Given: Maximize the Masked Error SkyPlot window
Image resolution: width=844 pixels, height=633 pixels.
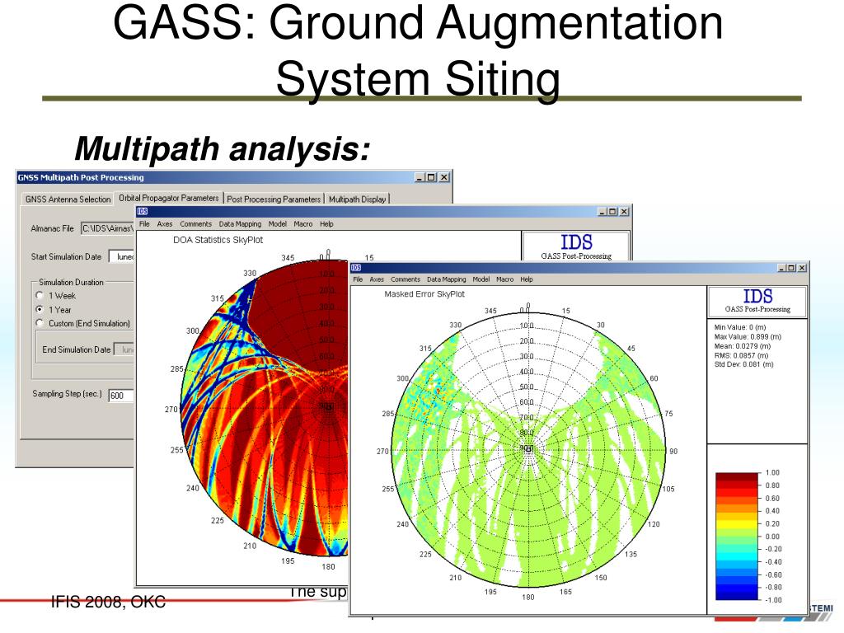Looking at the screenshot, I should (x=792, y=268).
